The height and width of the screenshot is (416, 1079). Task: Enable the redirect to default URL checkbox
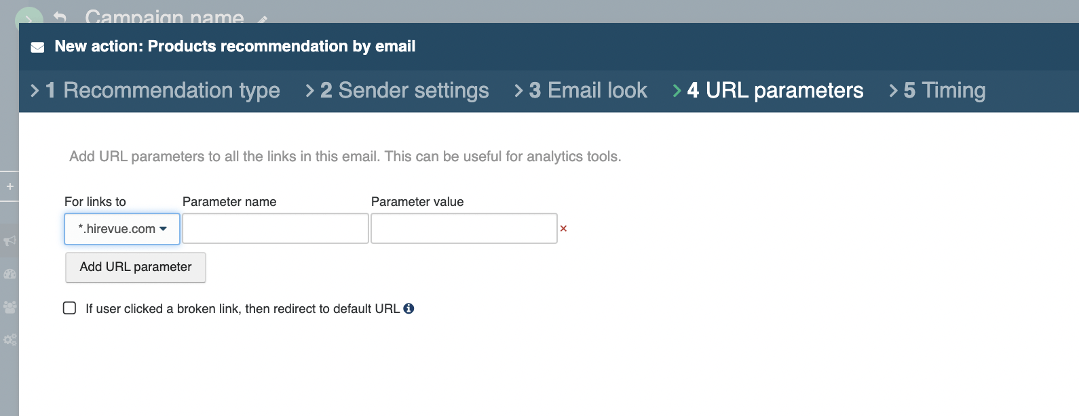click(x=70, y=308)
